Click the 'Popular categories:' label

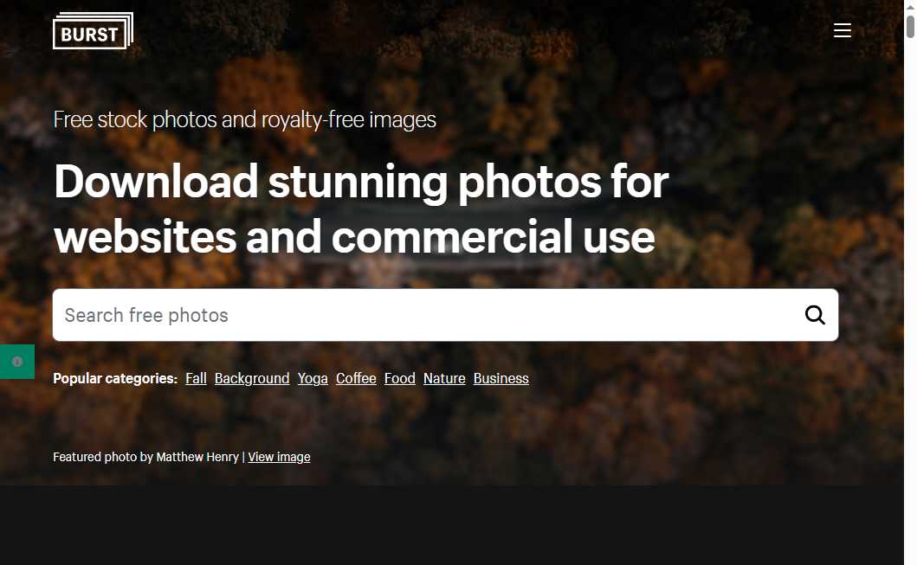pos(115,379)
